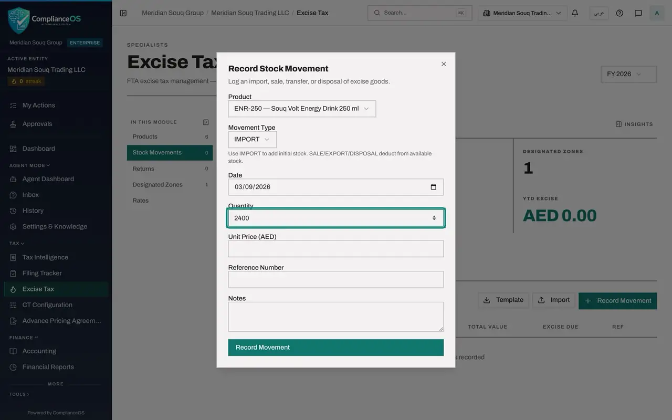The height and width of the screenshot is (420, 672).
Task: Open the Movement Type IMPORT dropdown
Action: tap(252, 140)
